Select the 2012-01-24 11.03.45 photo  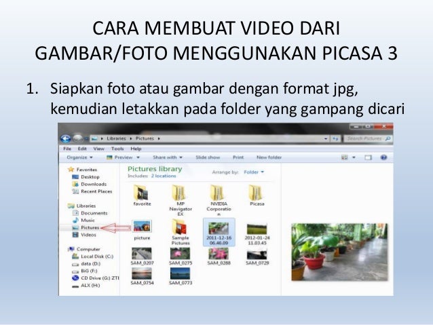point(257,234)
